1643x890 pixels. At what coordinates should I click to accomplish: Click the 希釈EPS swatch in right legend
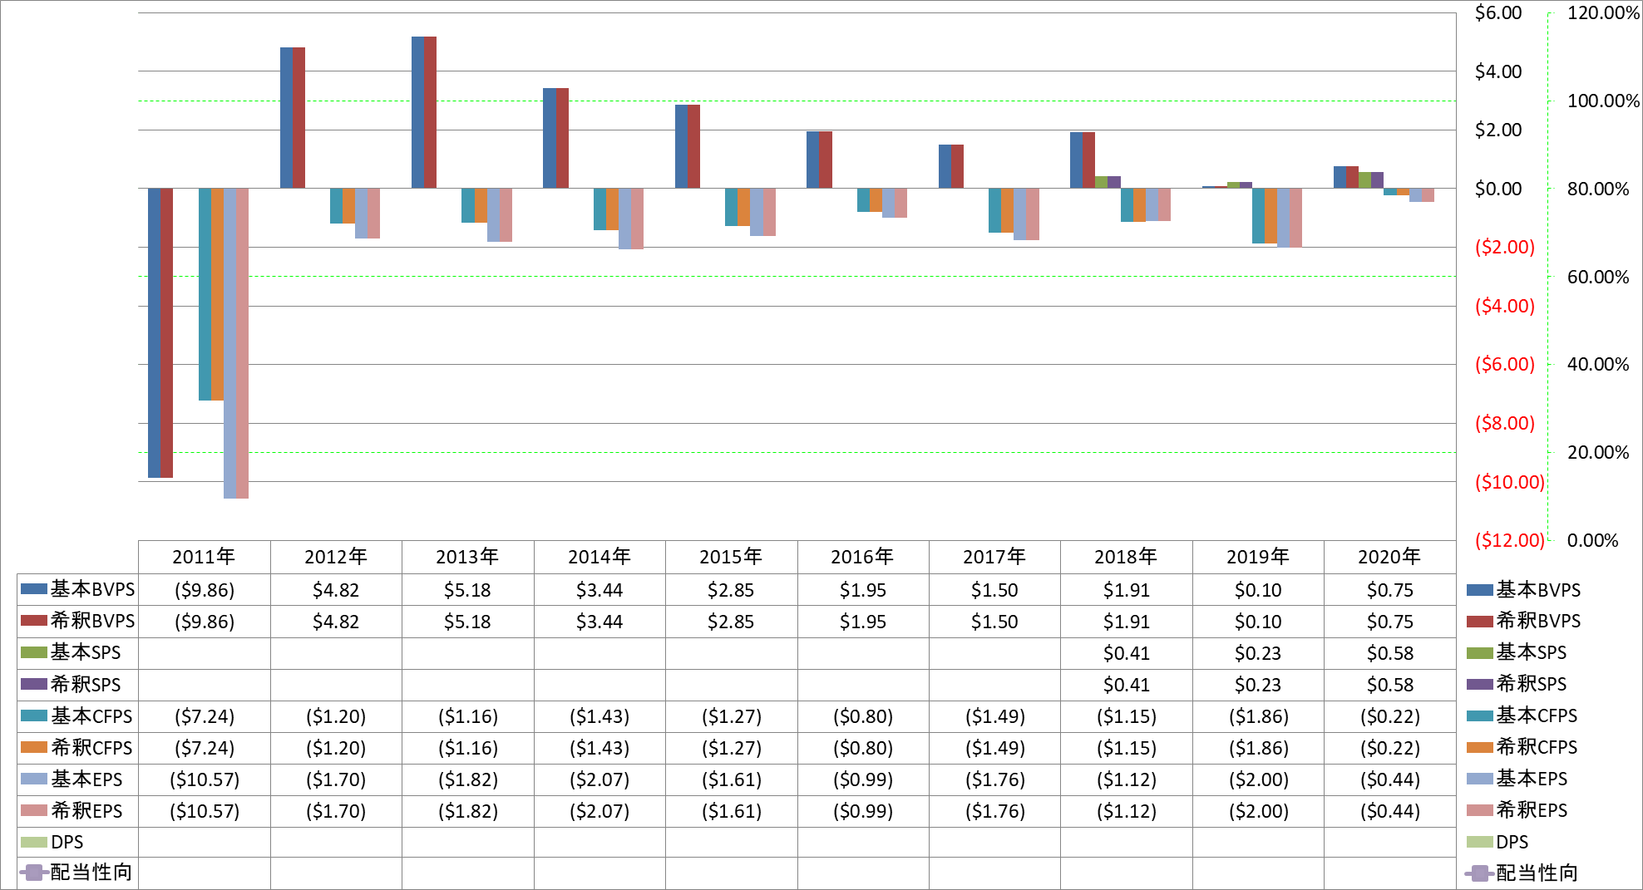coord(1480,810)
